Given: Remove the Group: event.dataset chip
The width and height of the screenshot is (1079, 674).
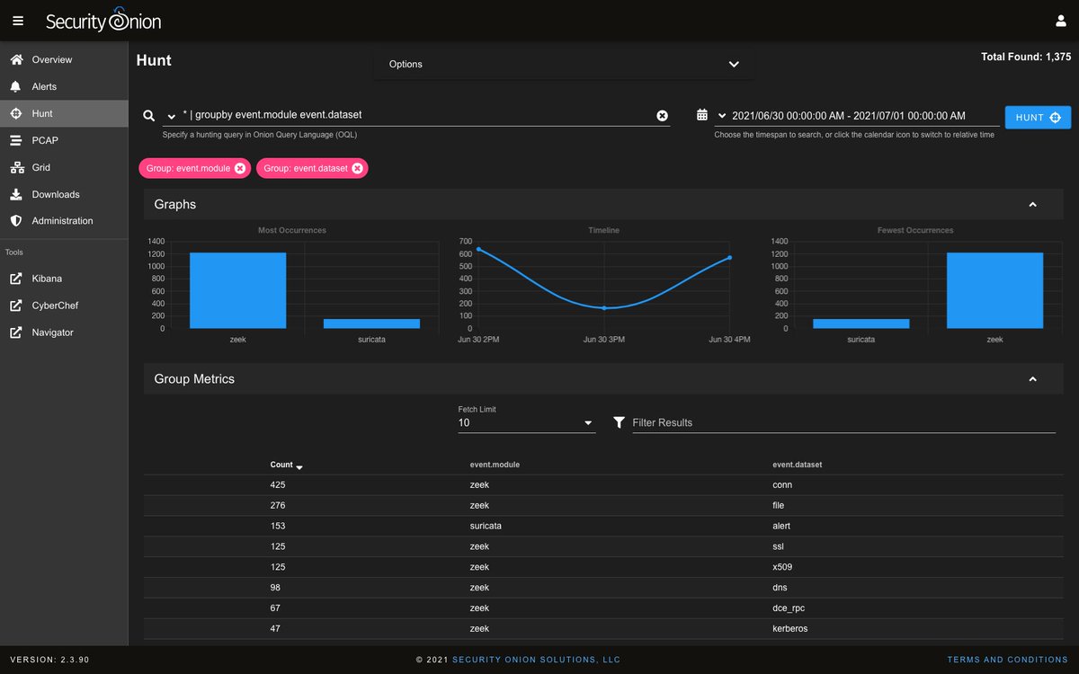Looking at the screenshot, I should click(x=357, y=168).
